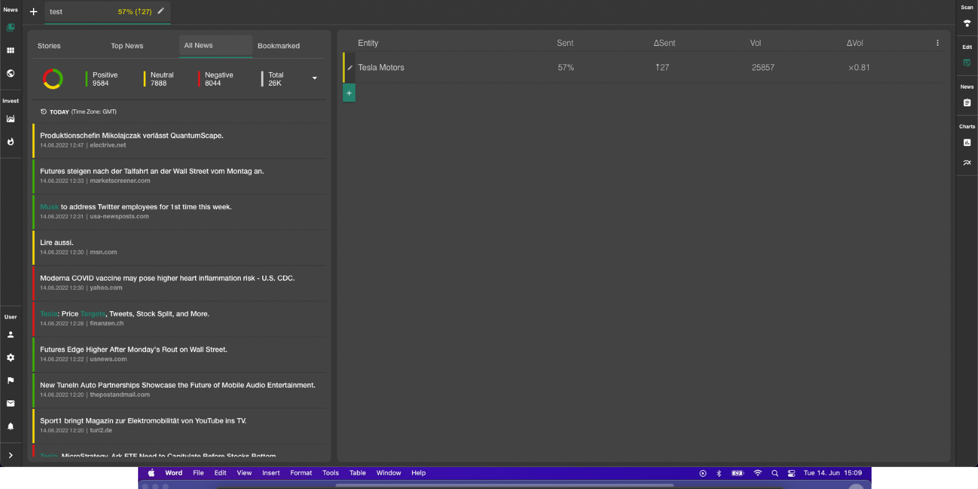Screen dimensions: 978x489
Task: Edit the Tesla Motors row via the pencil icon
Action: click(350, 68)
